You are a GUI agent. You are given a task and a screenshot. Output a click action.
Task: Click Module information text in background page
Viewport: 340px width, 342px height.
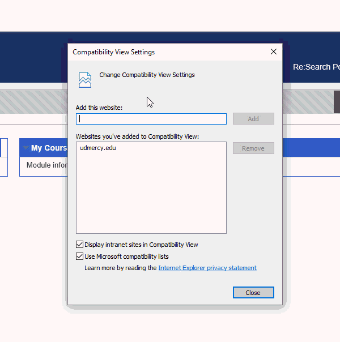click(46, 165)
